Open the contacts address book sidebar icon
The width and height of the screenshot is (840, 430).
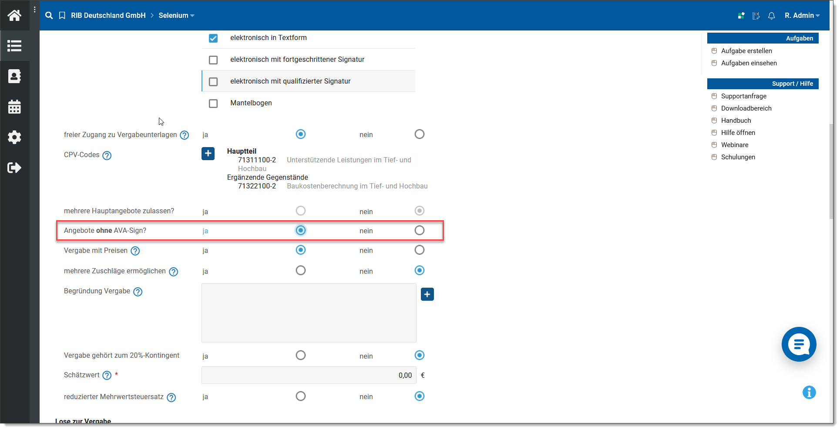[x=14, y=76]
